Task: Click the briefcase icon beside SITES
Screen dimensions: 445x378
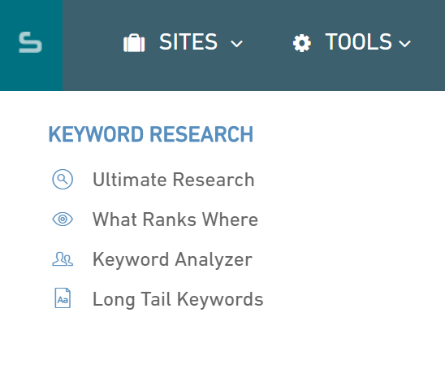Action: [x=134, y=43]
